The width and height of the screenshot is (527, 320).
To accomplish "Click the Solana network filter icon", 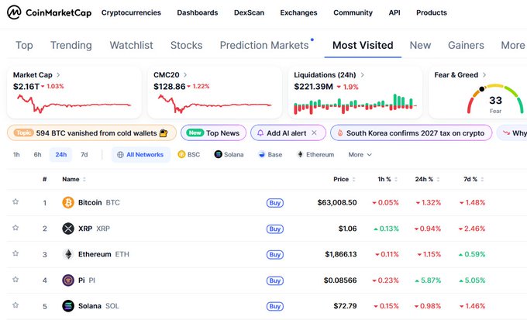I will click(x=218, y=155).
